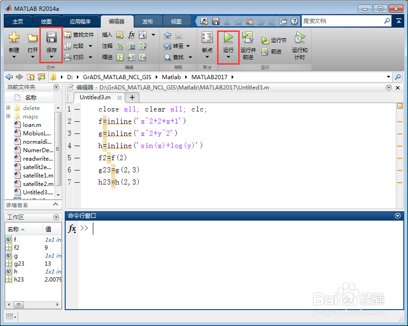The height and width of the screenshot is (326, 408).
Task: Click the GrADS_MATLAB_NCL_GIS path segment
Action: [117, 77]
